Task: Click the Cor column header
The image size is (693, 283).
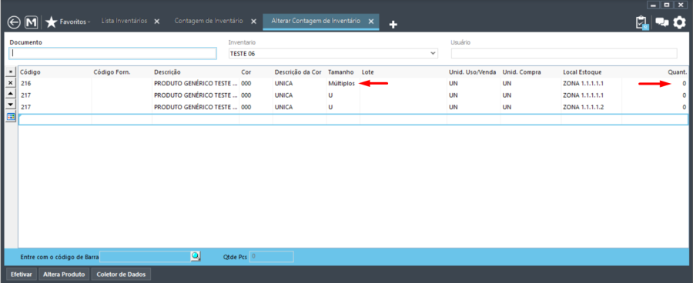Action: tap(246, 72)
